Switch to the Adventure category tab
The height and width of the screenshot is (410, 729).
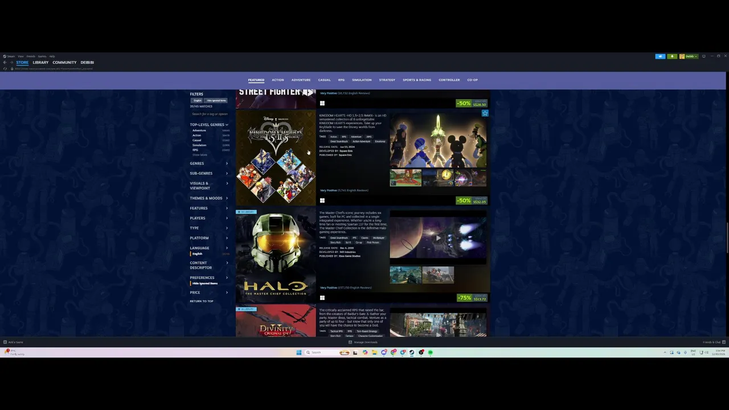click(x=301, y=80)
